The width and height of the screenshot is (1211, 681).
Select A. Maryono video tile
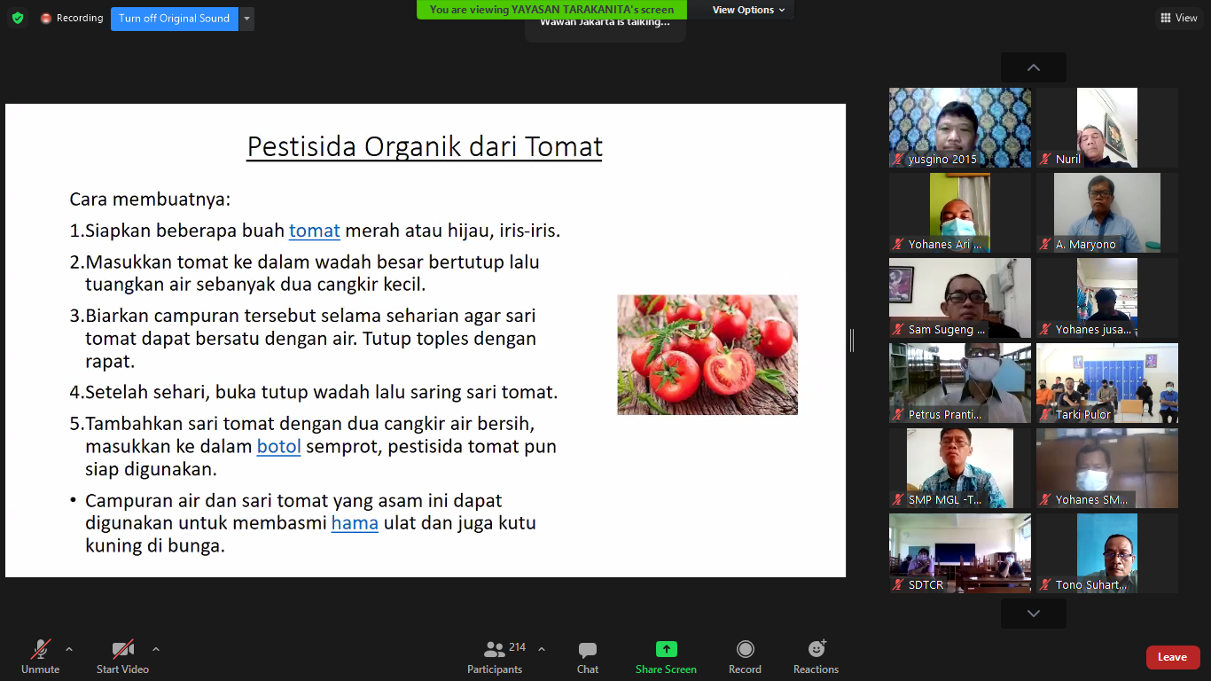[x=1107, y=213]
